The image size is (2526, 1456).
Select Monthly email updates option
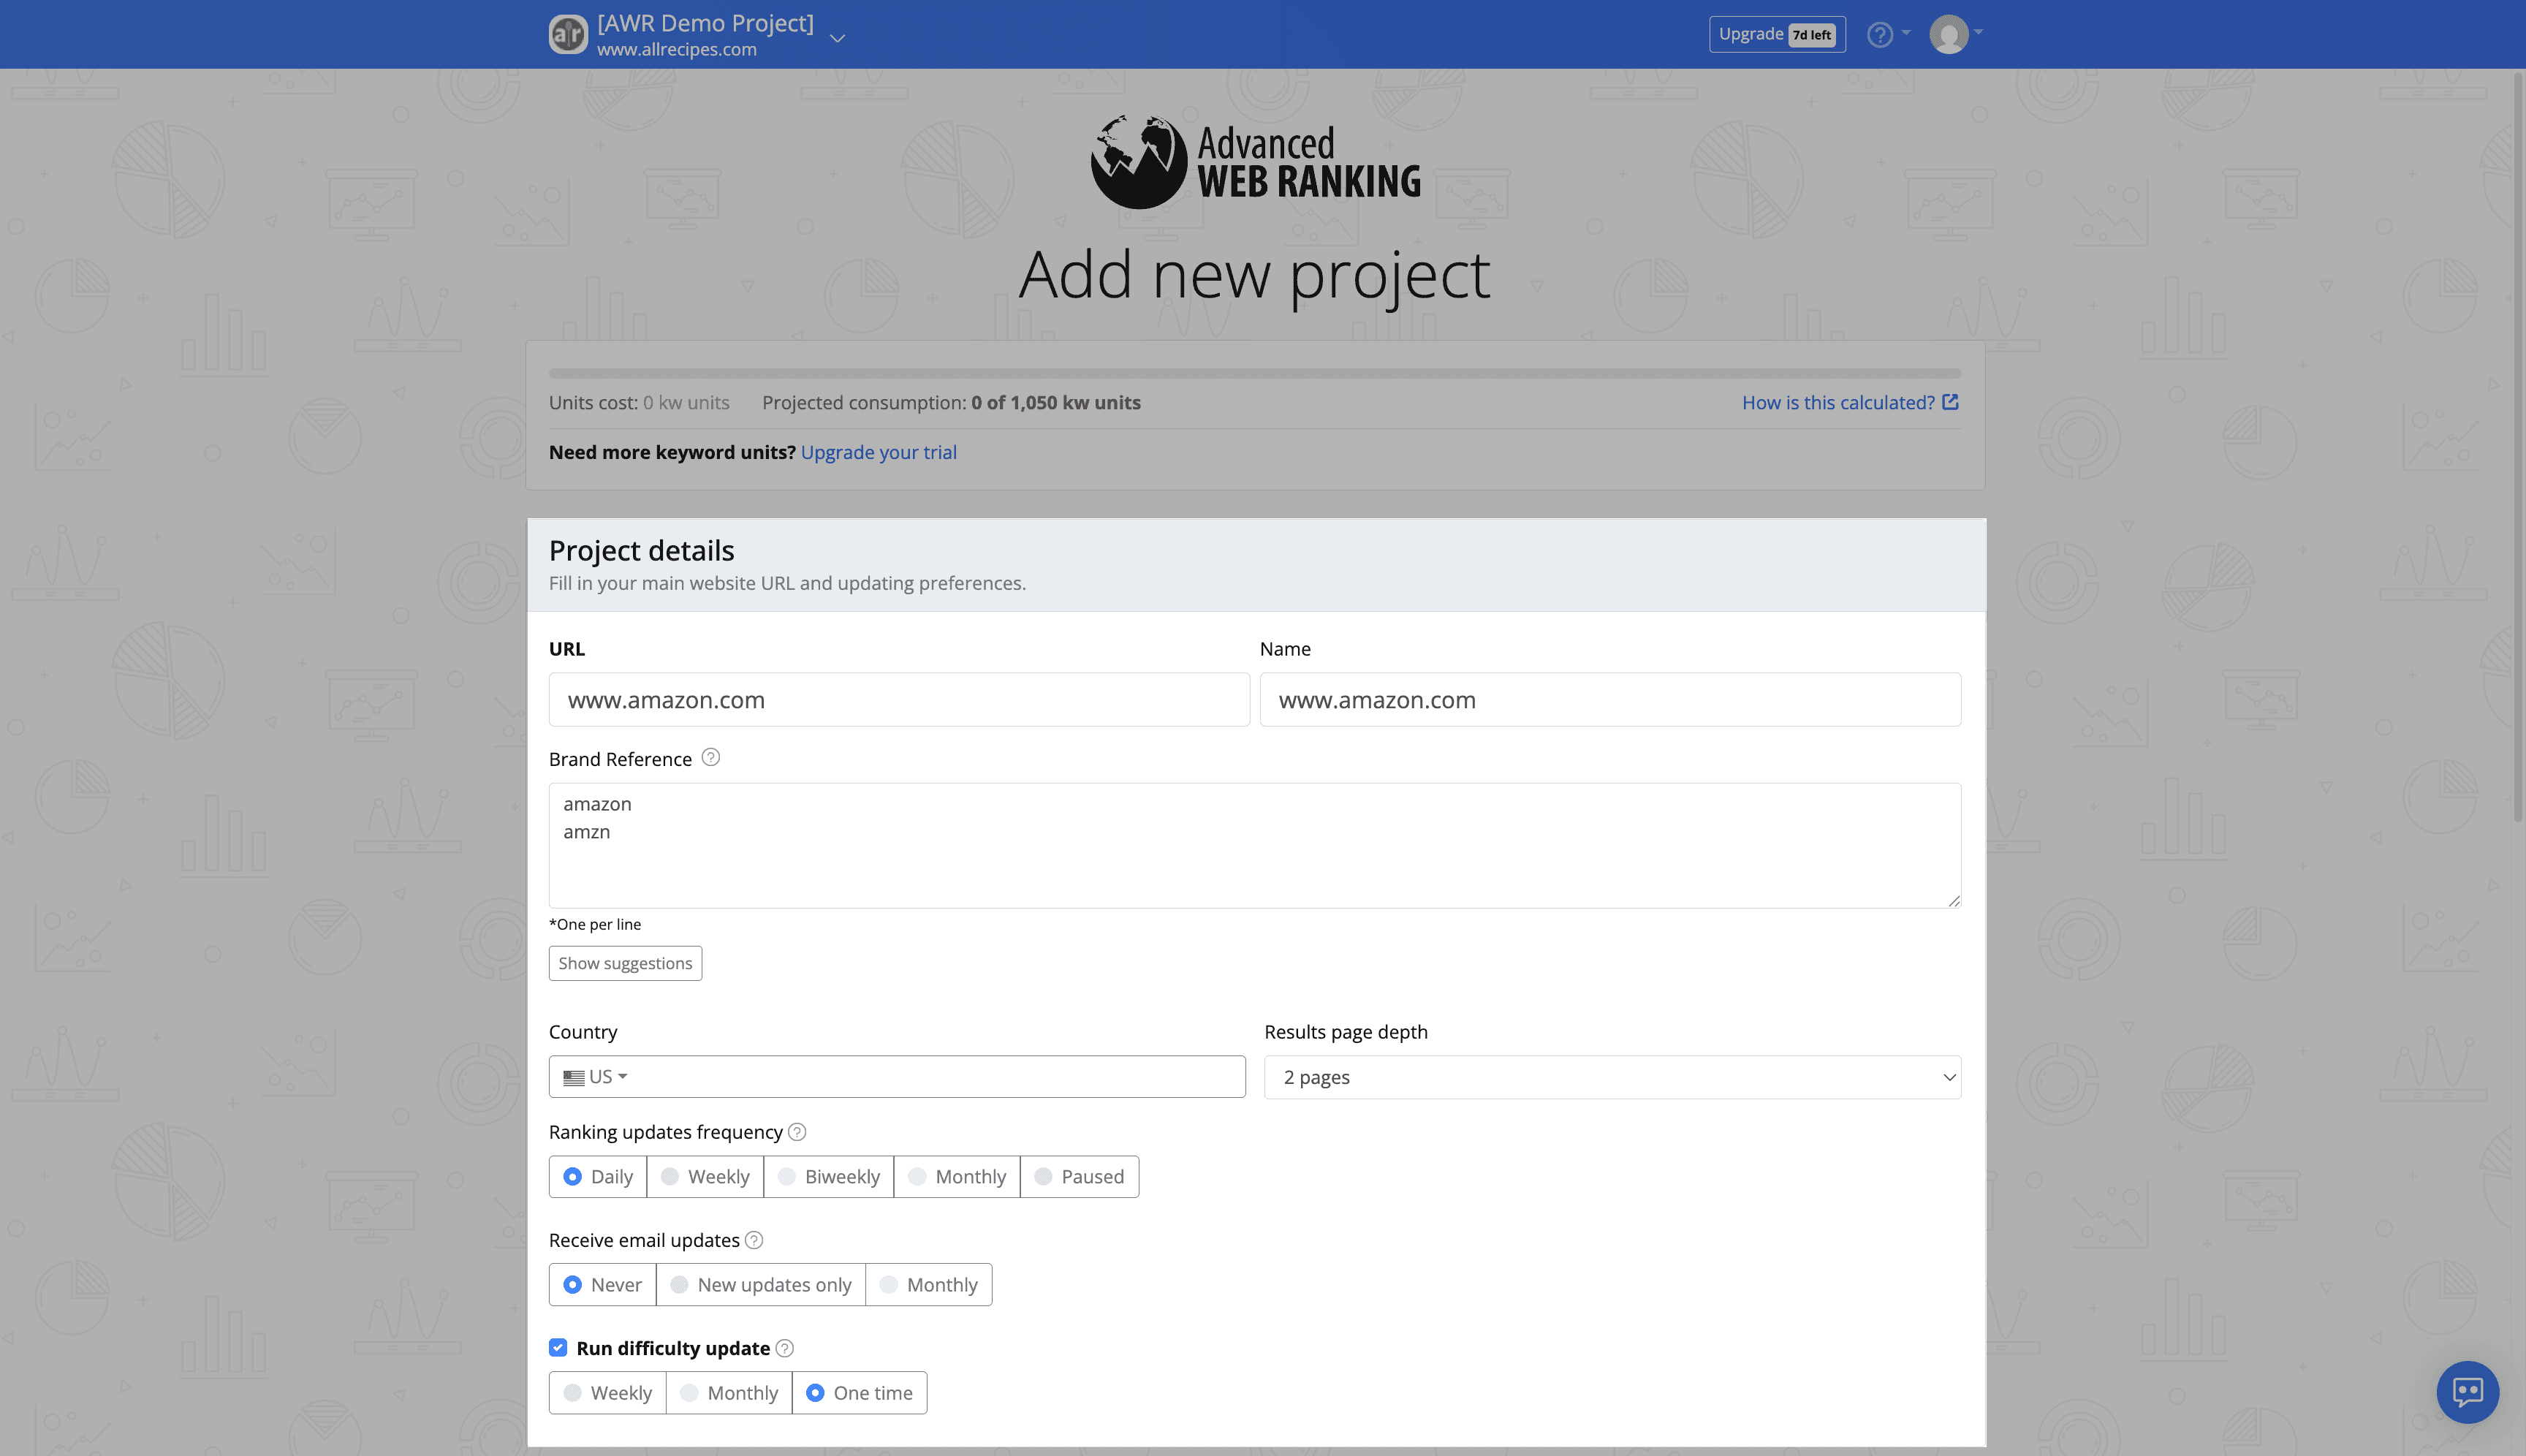point(929,1284)
